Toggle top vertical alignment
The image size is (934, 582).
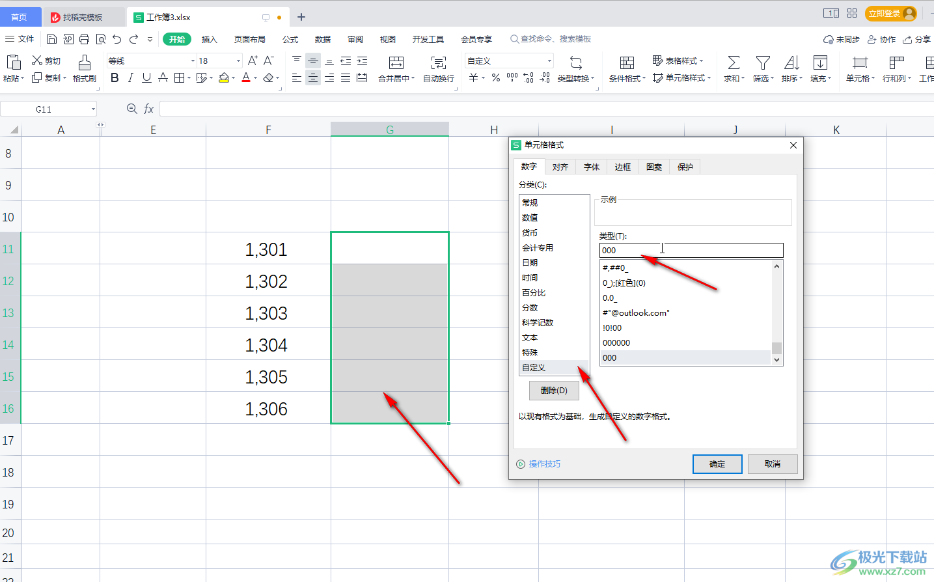tap(297, 61)
